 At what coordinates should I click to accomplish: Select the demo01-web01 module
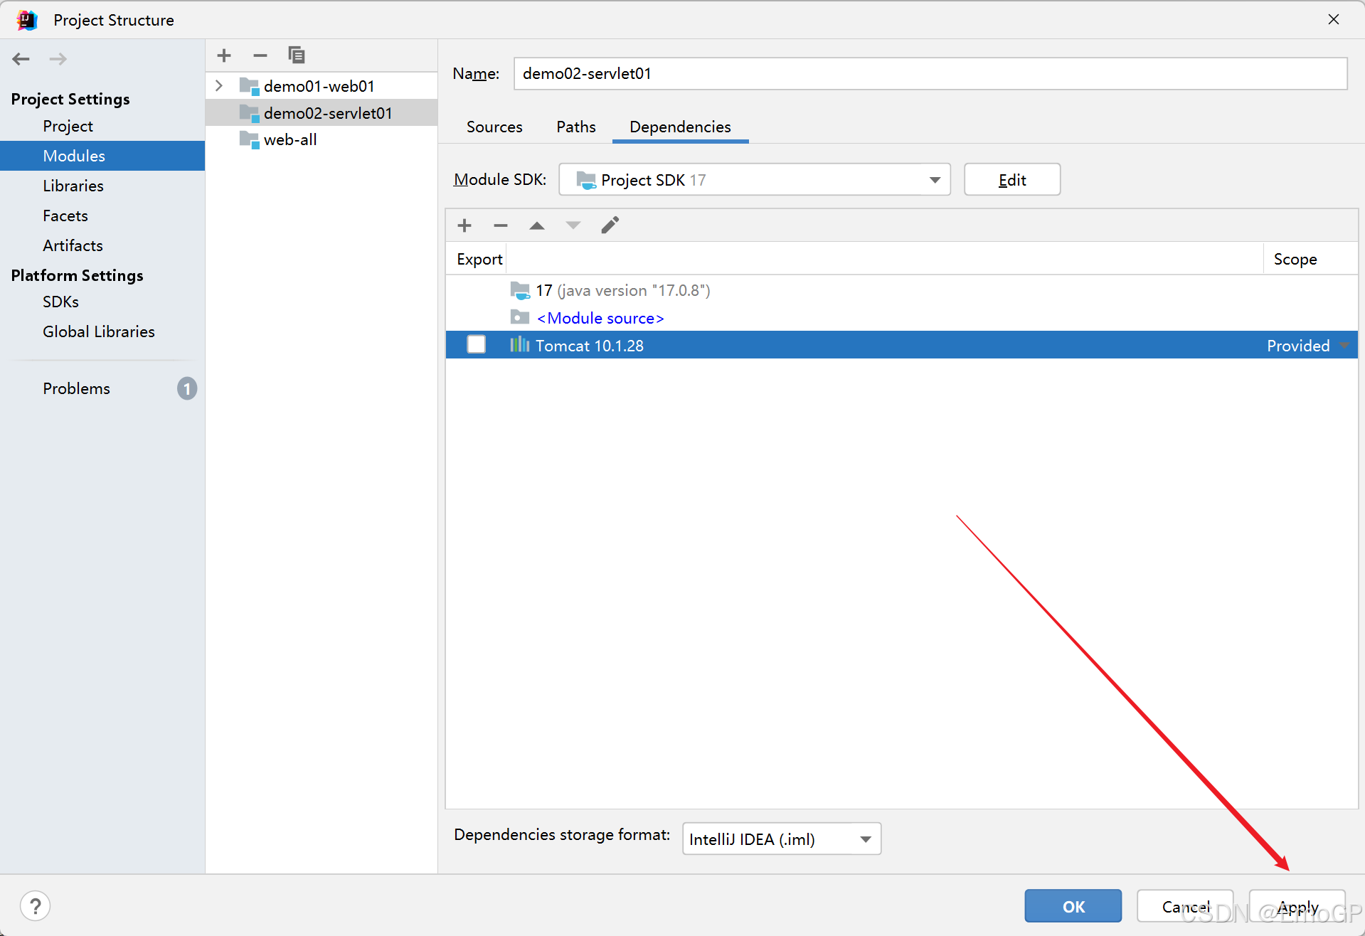point(322,86)
